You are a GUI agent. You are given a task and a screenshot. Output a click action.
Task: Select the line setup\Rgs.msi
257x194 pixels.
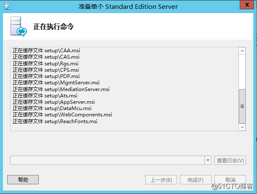(46, 64)
